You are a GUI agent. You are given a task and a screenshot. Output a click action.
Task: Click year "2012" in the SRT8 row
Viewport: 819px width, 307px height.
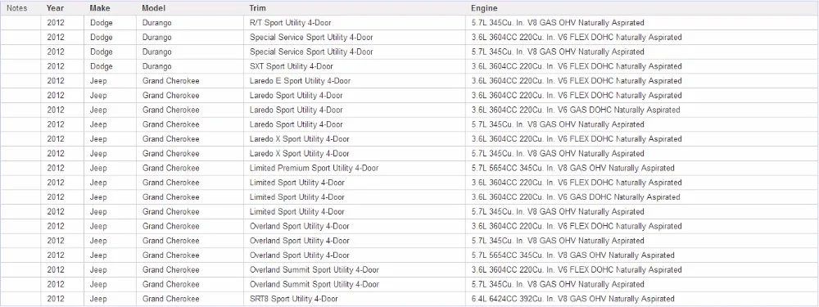(56, 299)
